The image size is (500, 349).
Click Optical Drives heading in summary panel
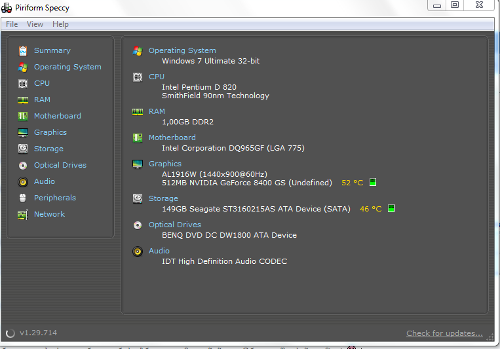pos(175,225)
